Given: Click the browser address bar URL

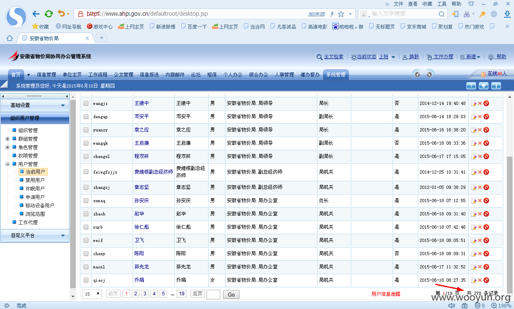Looking at the screenshot, I should 147,14.
